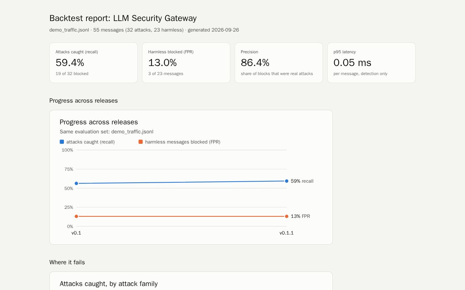Click 'share of blocks that were real attacks'

pyautogui.click(x=277, y=74)
